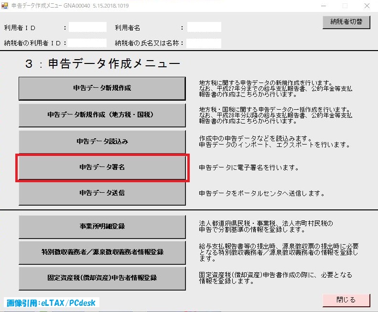
Task: Click the description 申告データに電子署名を行います。
Action: point(249,167)
